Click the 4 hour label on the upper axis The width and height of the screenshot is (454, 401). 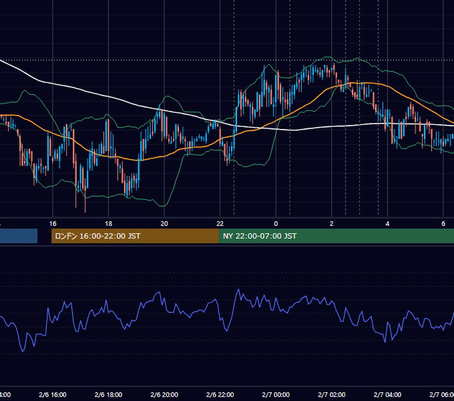click(387, 224)
